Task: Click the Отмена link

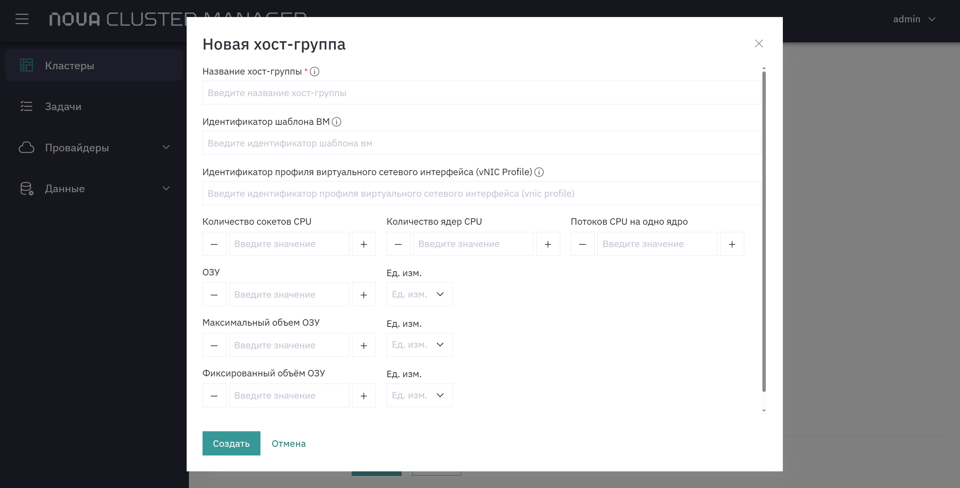Action: pos(289,443)
